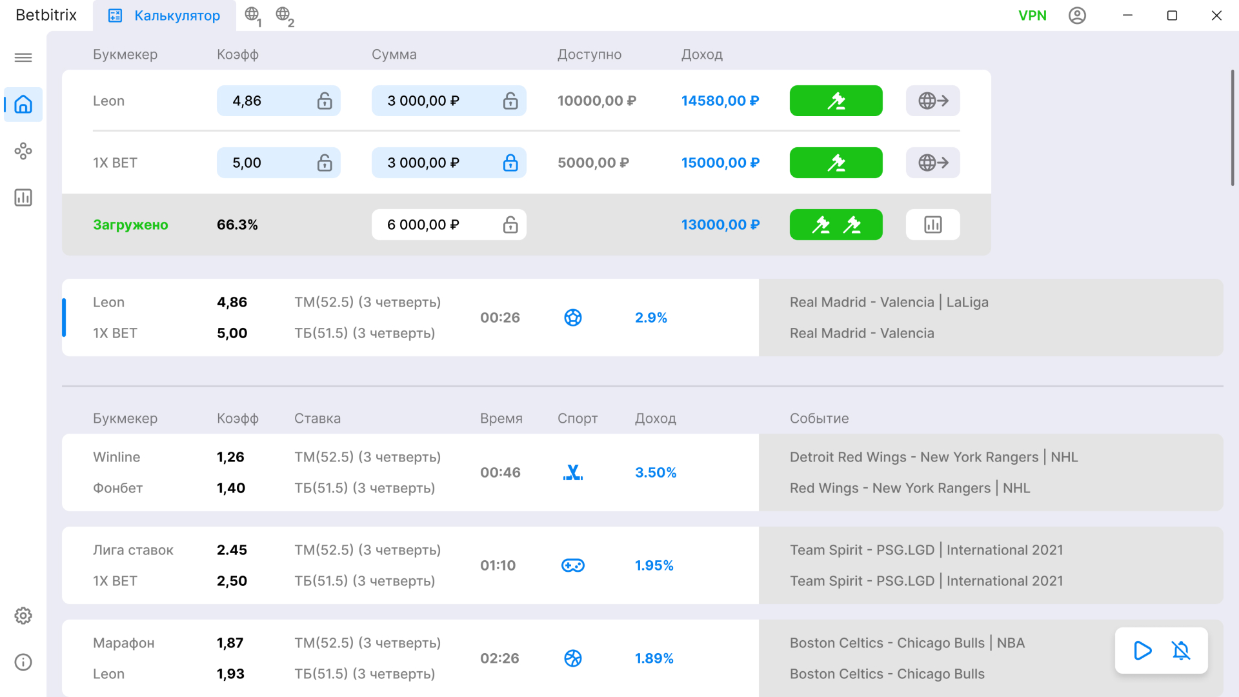Image resolution: width=1239 pixels, height=697 pixels.
Task: Edit the Leon stake amount field
Action: [x=449, y=101]
